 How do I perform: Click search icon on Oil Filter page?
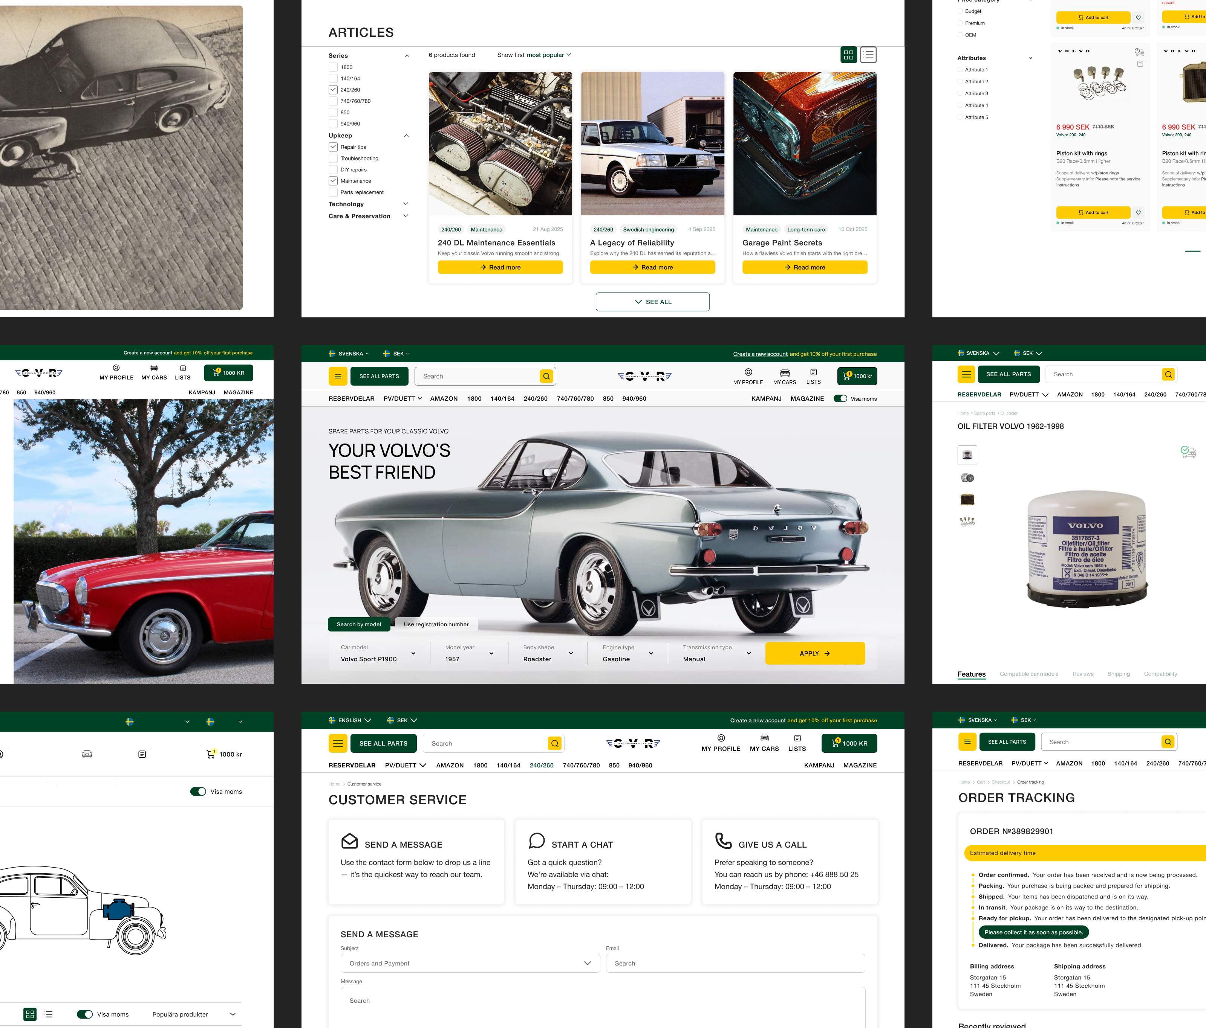(1168, 374)
